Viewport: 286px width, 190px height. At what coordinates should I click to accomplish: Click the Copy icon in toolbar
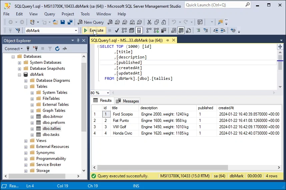[x=156, y=22]
